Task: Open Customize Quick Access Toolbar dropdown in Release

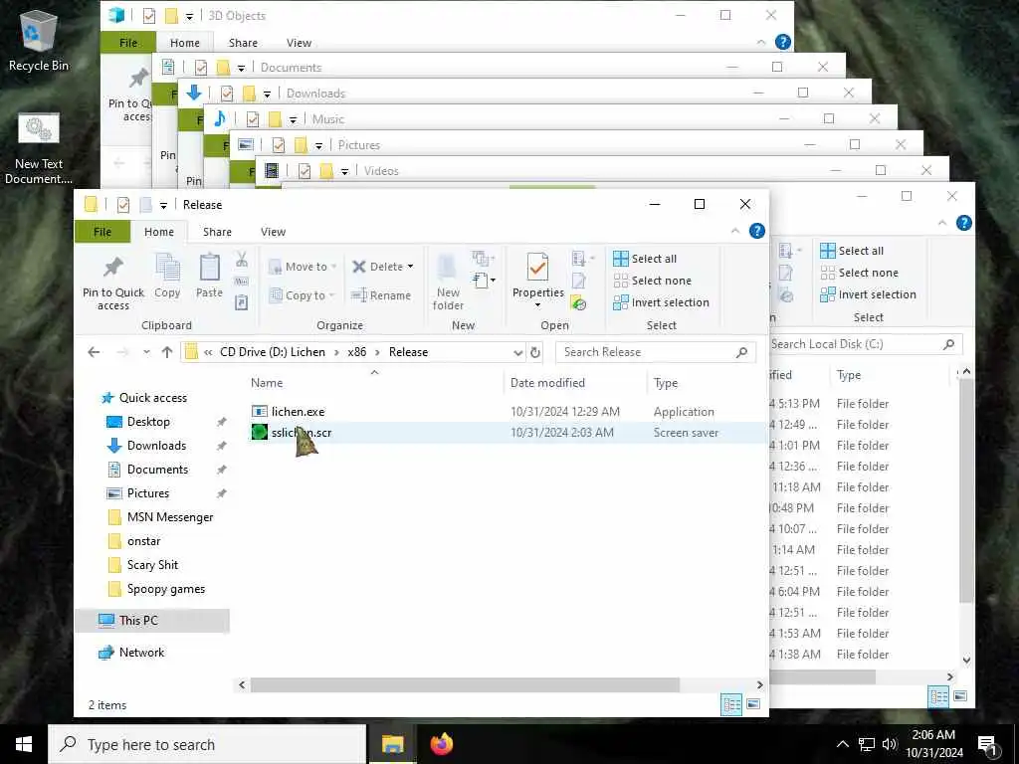Action: (x=163, y=205)
